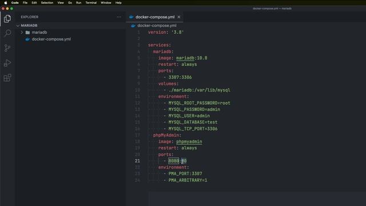This screenshot has height=206, width=366.
Task: Click restart: always under phpMyAdmin service
Action: coord(177,148)
